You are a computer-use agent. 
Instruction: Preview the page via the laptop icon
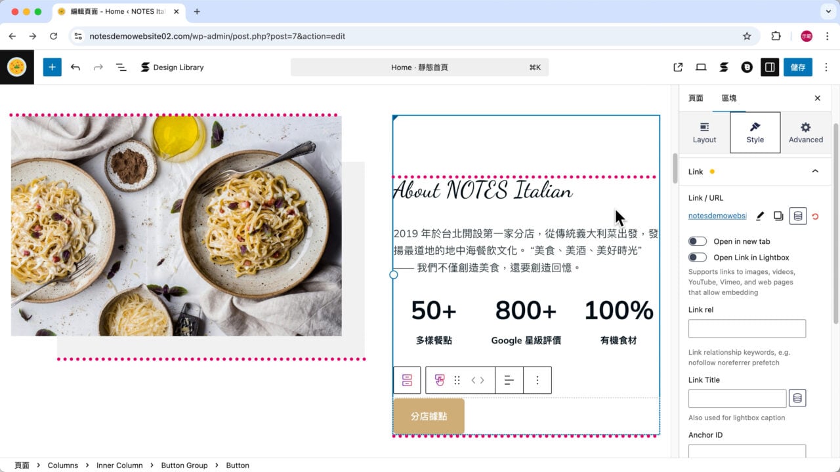click(701, 67)
